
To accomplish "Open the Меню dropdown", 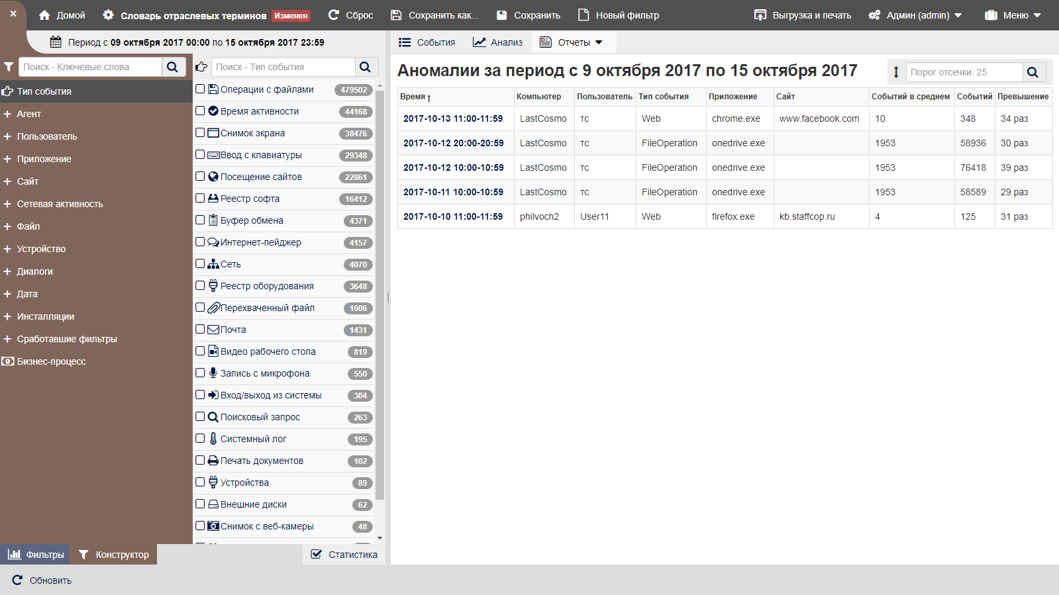I will pyautogui.click(x=1013, y=15).
